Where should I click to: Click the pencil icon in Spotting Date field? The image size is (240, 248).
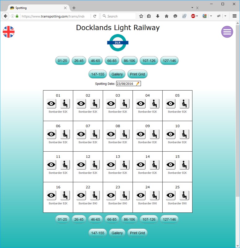click(x=137, y=83)
